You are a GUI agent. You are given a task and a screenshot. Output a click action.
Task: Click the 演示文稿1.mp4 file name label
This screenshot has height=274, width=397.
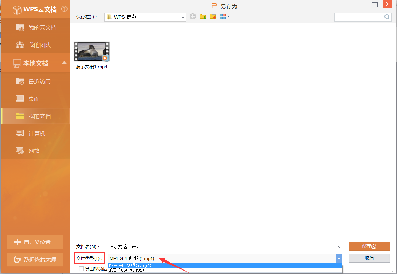point(92,67)
